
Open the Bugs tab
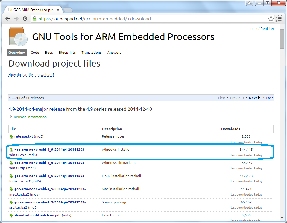pos(49,53)
